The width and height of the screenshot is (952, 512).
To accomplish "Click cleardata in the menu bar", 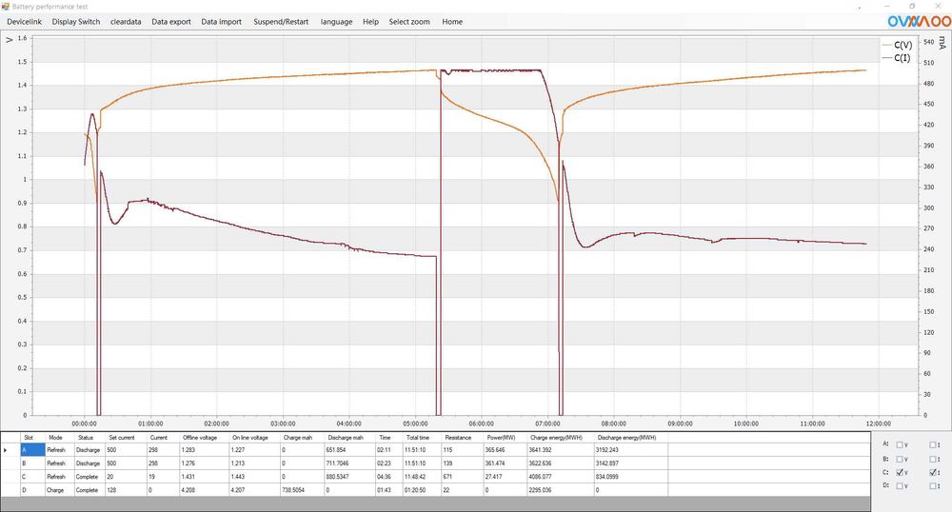I will 126,21.
